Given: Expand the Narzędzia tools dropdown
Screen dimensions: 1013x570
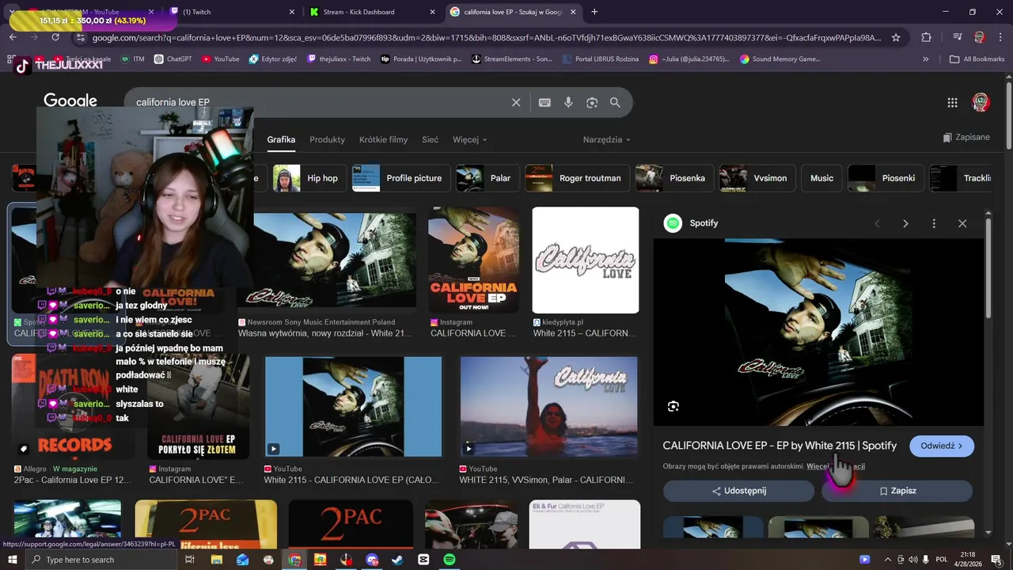Looking at the screenshot, I should (x=607, y=139).
